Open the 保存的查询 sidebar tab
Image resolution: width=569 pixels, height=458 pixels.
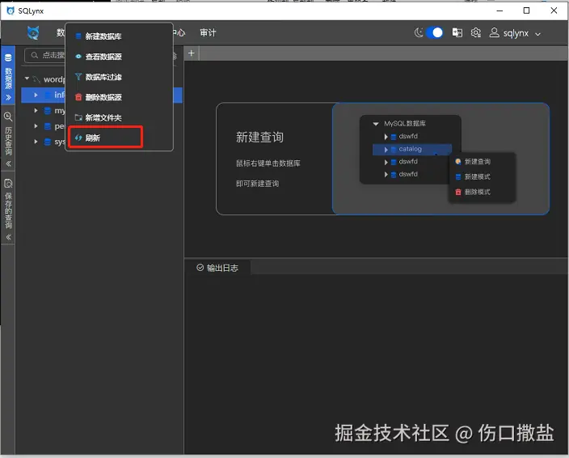(x=8, y=210)
